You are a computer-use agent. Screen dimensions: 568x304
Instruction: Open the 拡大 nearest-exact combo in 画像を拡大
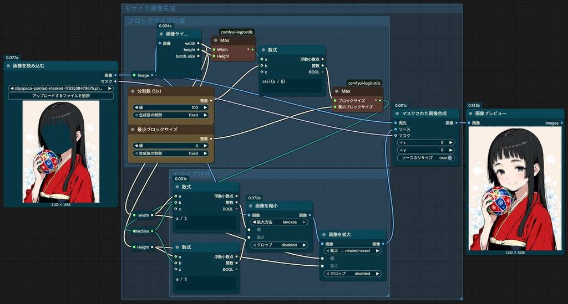pos(352,250)
